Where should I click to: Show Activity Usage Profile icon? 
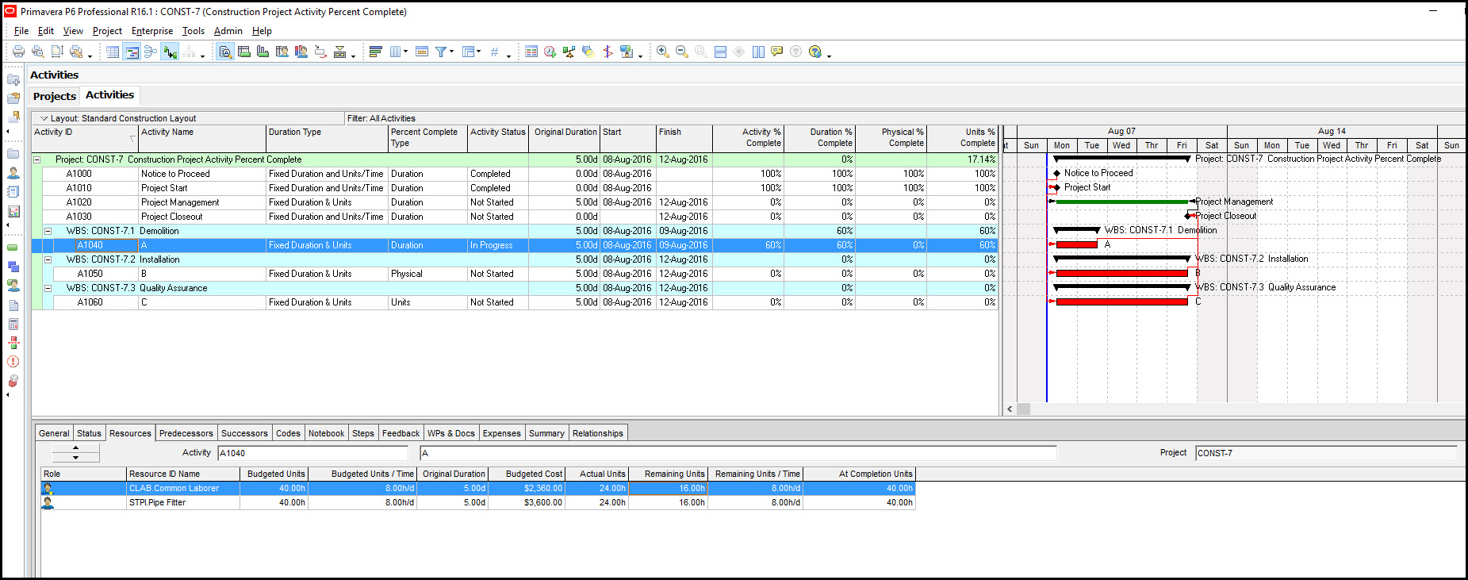coord(263,52)
